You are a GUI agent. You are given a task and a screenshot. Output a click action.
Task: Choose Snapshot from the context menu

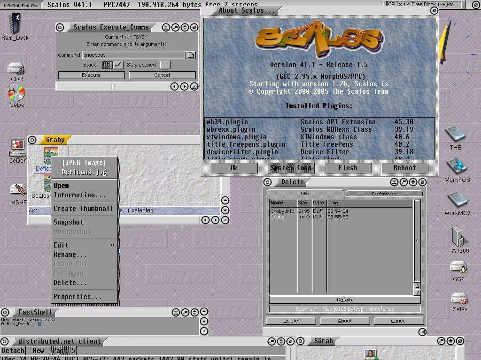[x=84, y=222]
